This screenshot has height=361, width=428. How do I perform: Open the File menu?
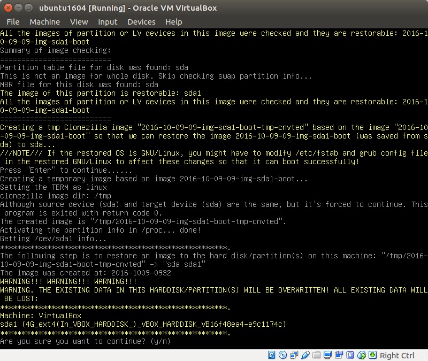pos(13,22)
